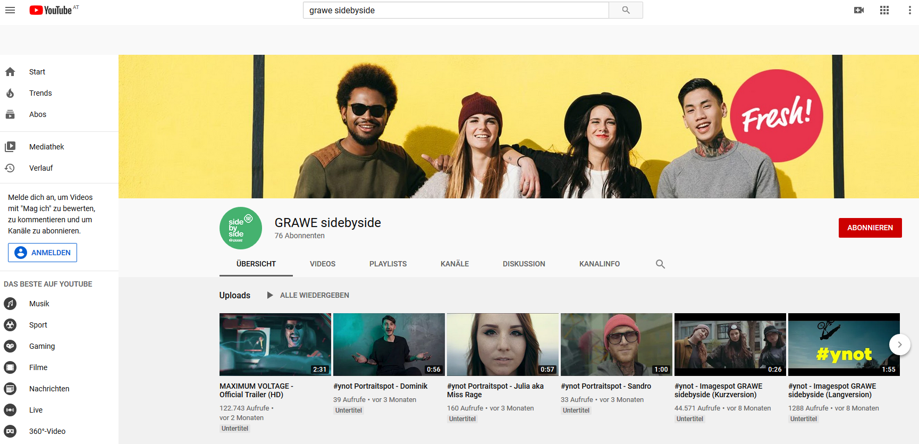
Task: Click into the search input field
Action: tap(456, 10)
